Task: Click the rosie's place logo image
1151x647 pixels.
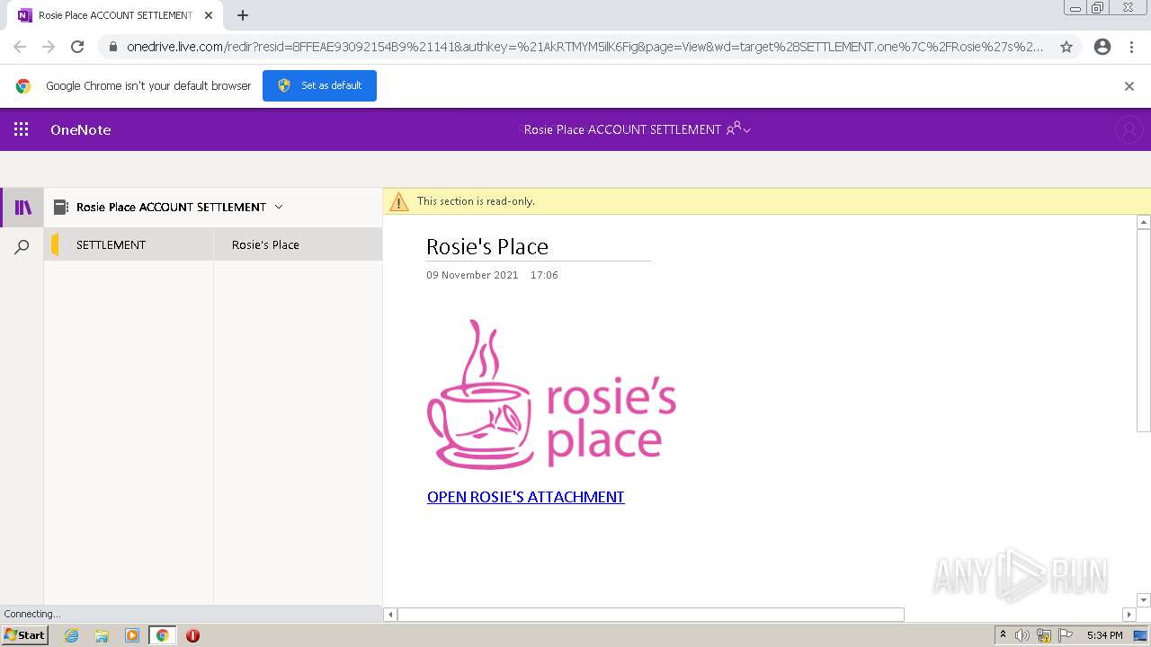Action: coord(551,394)
